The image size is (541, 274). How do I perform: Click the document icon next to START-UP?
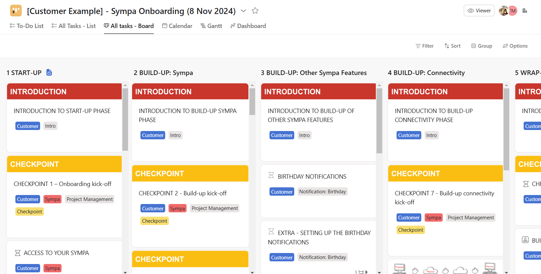(x=49, y=72)
